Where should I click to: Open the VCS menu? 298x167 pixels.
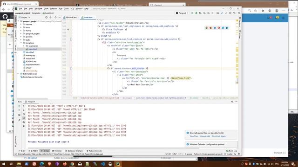[72, 9]
